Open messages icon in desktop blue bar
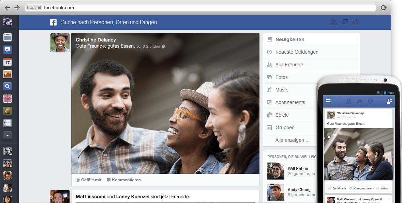The width and height of the screenshot is (402, 203). 344,22
